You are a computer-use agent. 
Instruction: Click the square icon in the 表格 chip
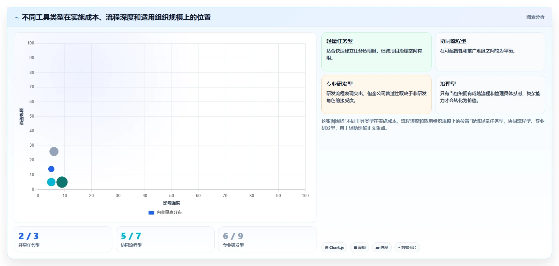click(x=355, y=247)
